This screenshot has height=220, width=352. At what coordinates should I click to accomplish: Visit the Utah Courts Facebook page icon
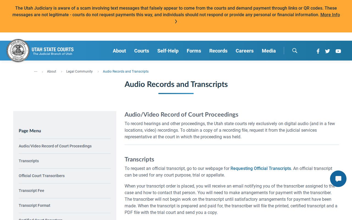pos(318,51)
